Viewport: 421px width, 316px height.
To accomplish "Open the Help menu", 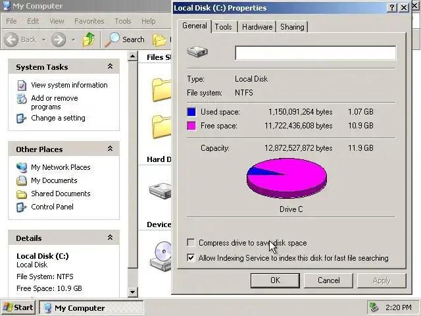I will (149, 21).
